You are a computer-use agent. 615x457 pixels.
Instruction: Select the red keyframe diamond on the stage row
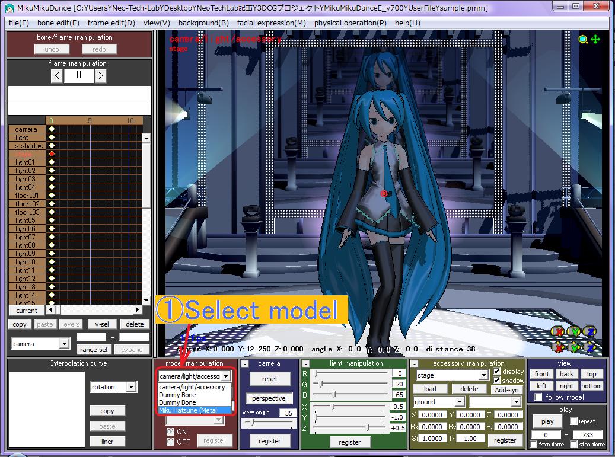click(52, 154)
